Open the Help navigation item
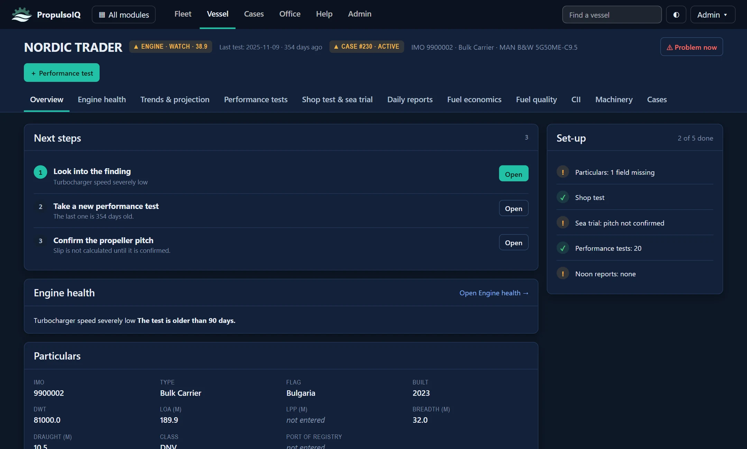 (324, 14)
